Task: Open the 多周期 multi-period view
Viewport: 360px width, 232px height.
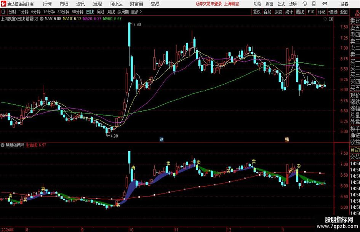Action: point(123,12)
